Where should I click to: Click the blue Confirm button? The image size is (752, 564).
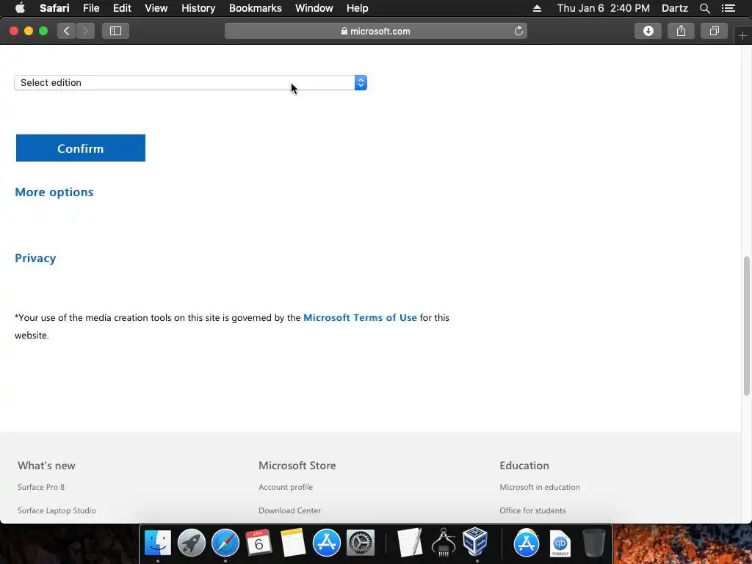click(81, 148)
